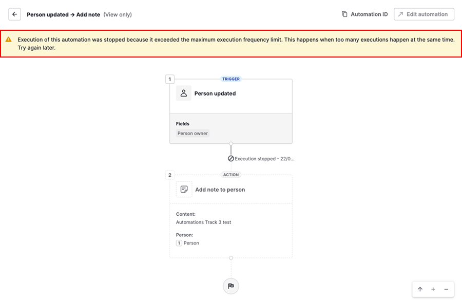
Task: Click the Automations Track 3 test content
Action: pos(203,222)
